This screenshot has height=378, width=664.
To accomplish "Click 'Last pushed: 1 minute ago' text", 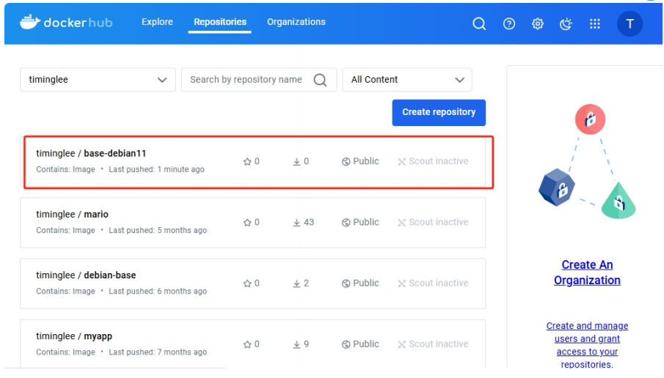I will tap(156, 169).
